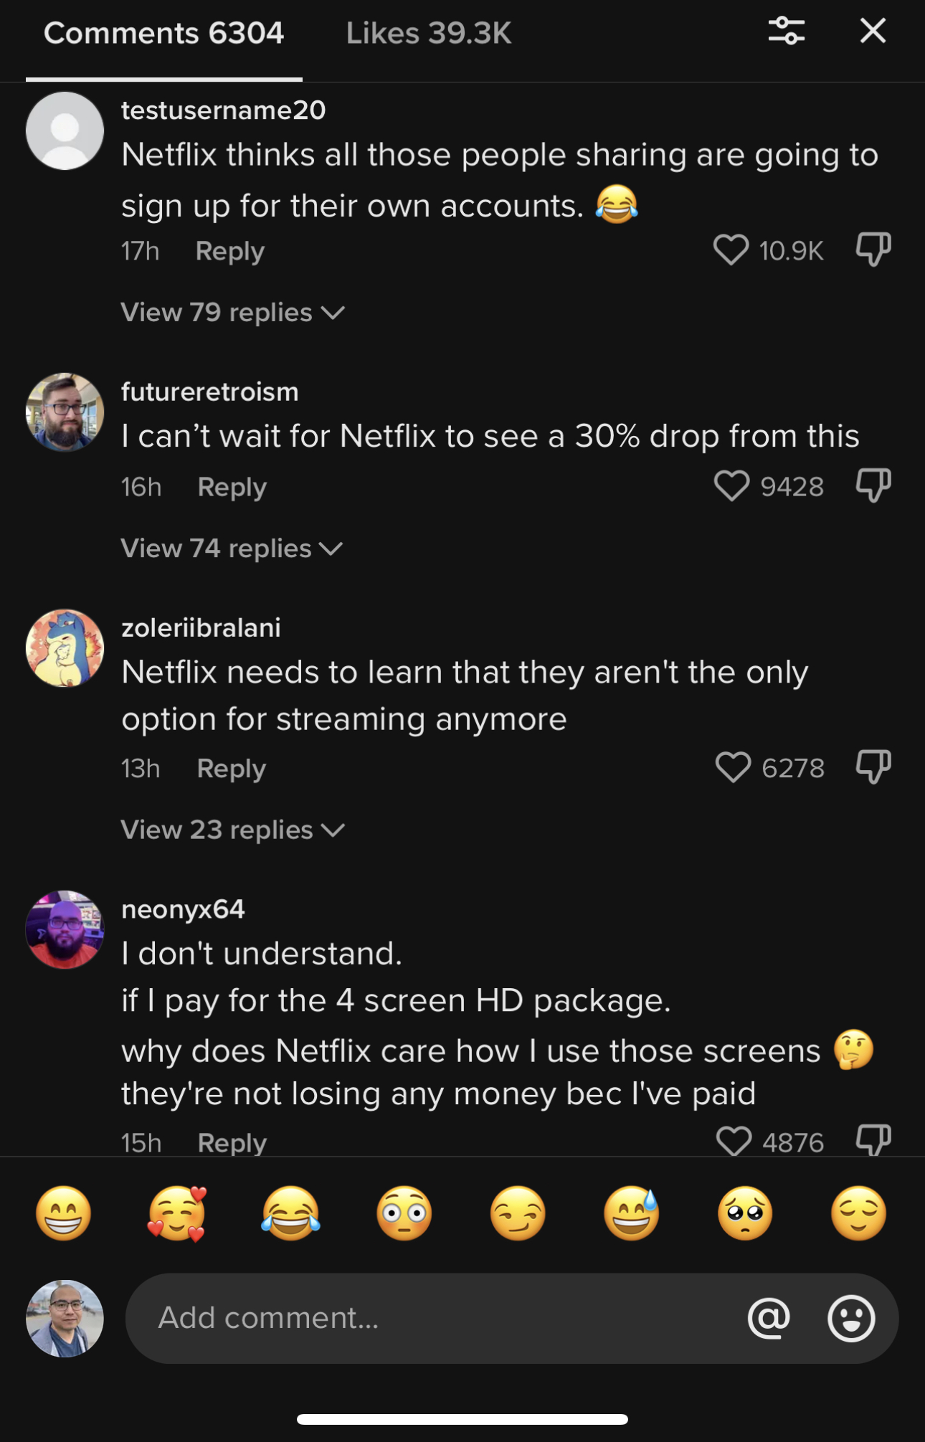Reply to futureretroism's comment

coord(232,487)
